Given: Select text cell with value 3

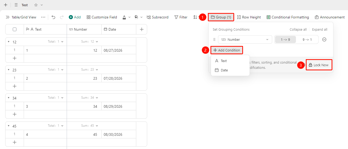Looking at the screenshot, I should [x=45, y=106].
